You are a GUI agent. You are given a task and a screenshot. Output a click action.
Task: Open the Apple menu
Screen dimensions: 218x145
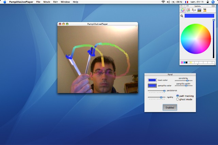pyautogui.click(x=4, y=2)
